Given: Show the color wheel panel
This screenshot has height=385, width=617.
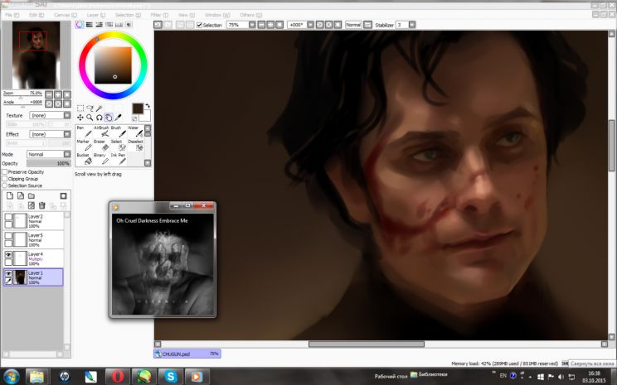Looking at the screenshot, I should [80, 25].
